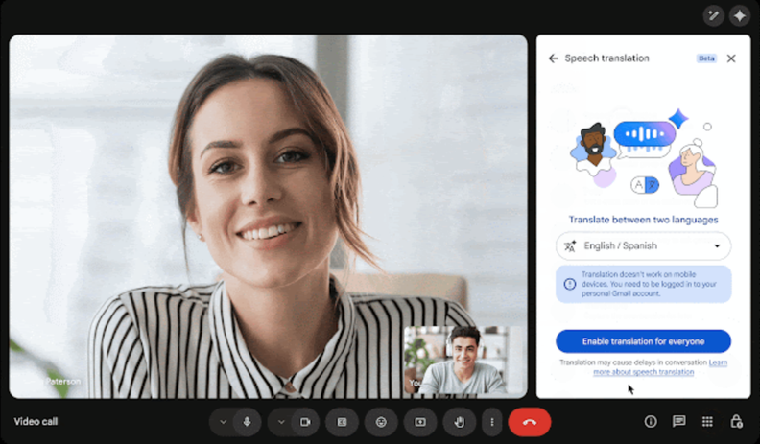Screen dimensions: 760x444
Task: Open meeting details info icon
Action: [x=651, y=421]
